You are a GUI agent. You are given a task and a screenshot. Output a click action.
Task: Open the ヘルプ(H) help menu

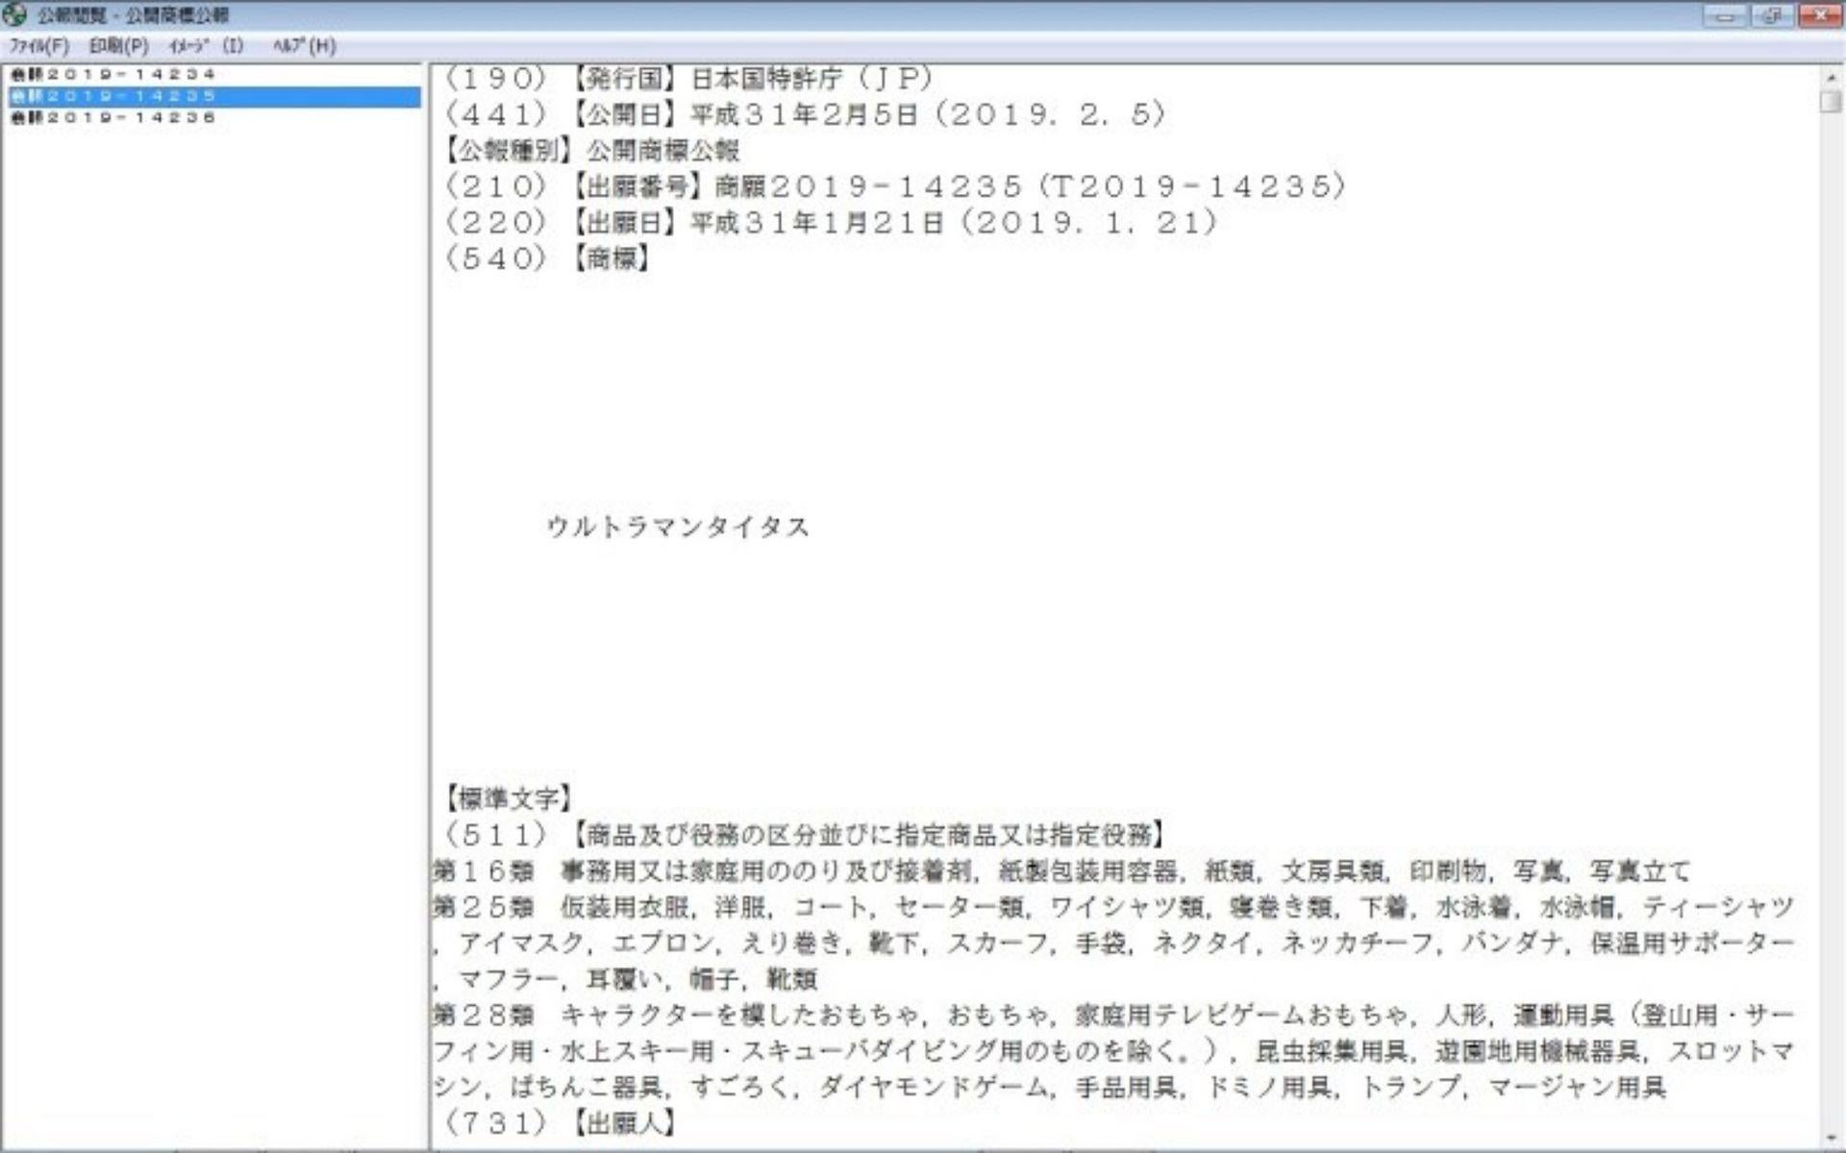304,45
